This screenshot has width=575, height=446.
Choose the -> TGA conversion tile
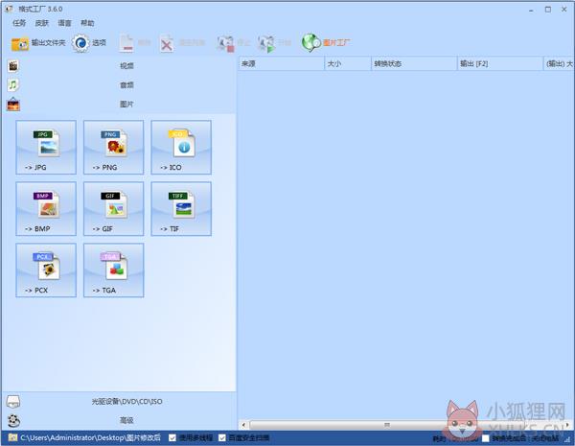pyautogui.click(x=114, y=270)
